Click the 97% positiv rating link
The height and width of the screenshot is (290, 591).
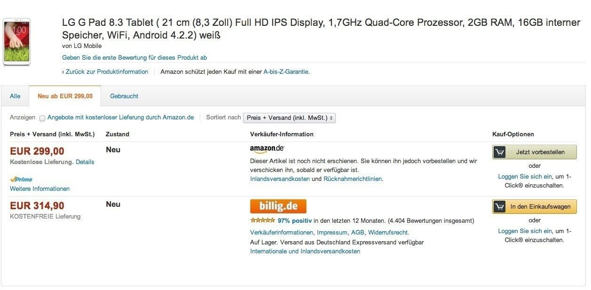click(x=295, y=220)
